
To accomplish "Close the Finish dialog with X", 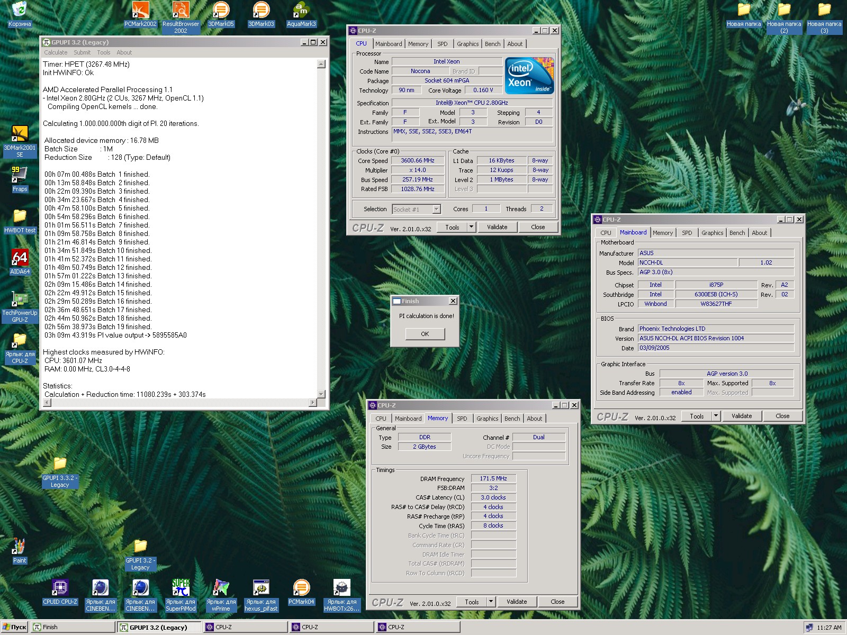I will [453, 301].
